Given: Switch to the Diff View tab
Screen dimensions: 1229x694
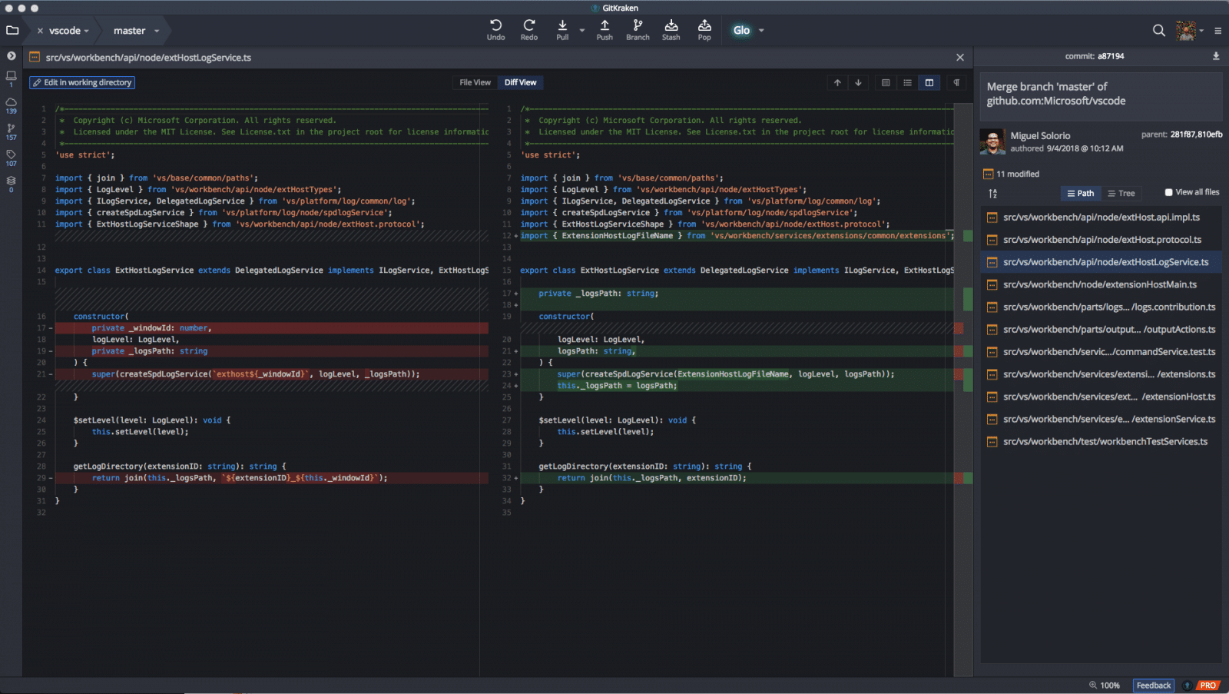Looking at the screenshot, I should tap(520, 82).
